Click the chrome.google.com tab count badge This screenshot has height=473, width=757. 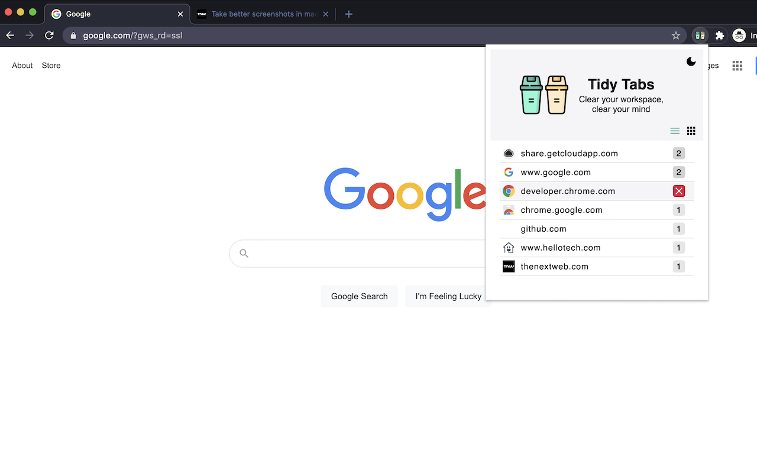679,210
